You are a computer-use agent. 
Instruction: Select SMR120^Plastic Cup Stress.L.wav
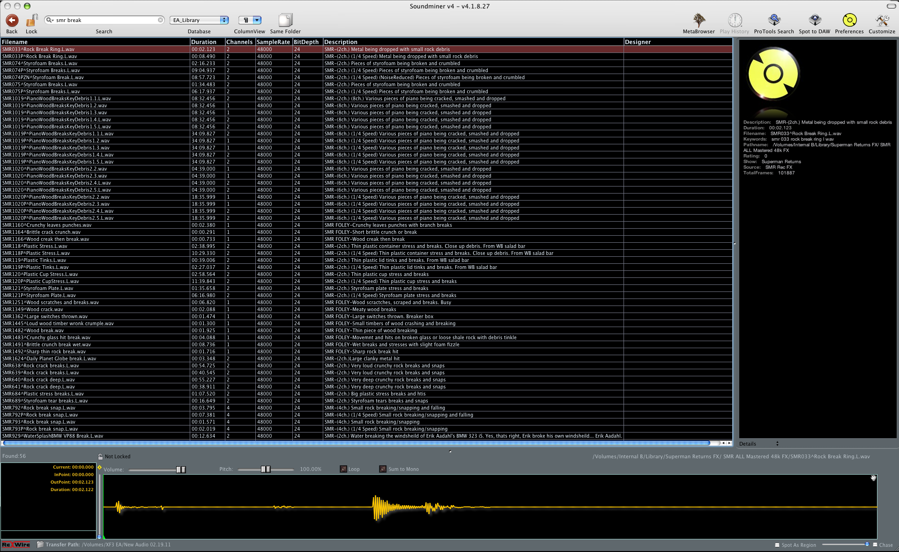pyautogui.click(x=366, y=274)
